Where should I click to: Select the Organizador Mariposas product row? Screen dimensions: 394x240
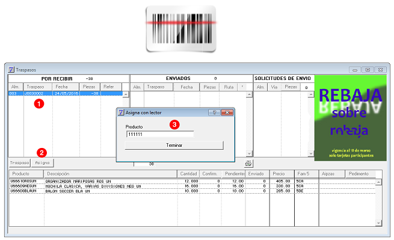point(192,181)
